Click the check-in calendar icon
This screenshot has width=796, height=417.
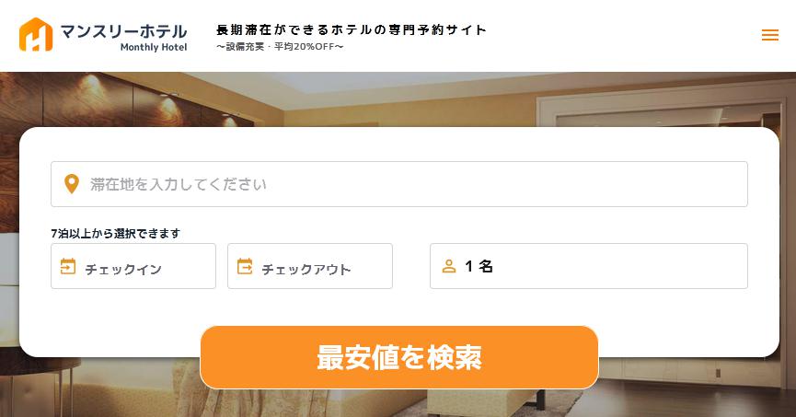pos(68,266)
